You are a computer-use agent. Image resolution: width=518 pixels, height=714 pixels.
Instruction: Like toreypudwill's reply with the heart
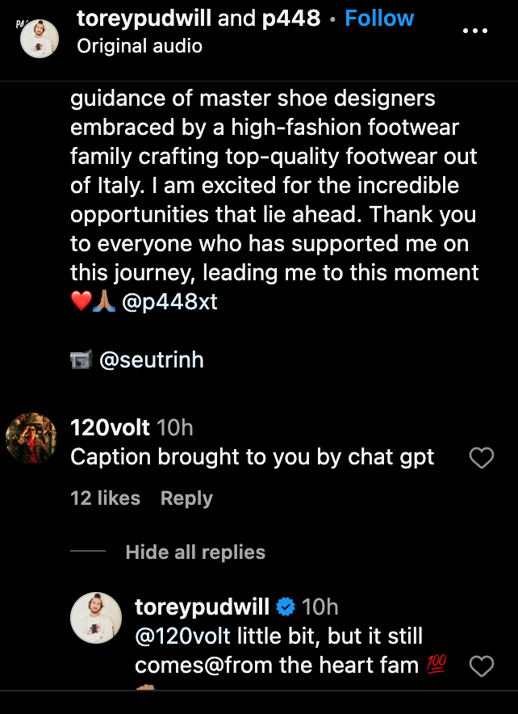481,666
